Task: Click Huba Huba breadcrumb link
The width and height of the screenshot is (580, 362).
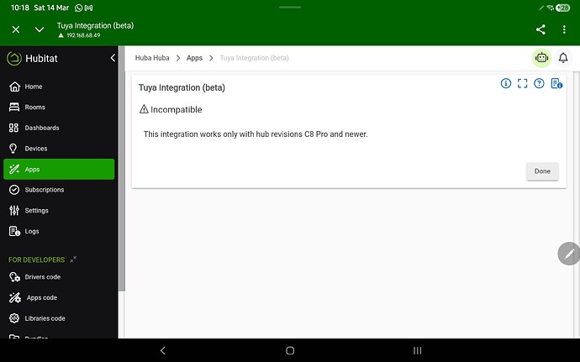Action: pos(152,58)
